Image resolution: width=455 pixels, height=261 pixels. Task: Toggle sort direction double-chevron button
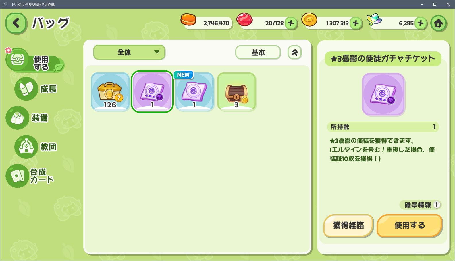[x=295, y=52]
